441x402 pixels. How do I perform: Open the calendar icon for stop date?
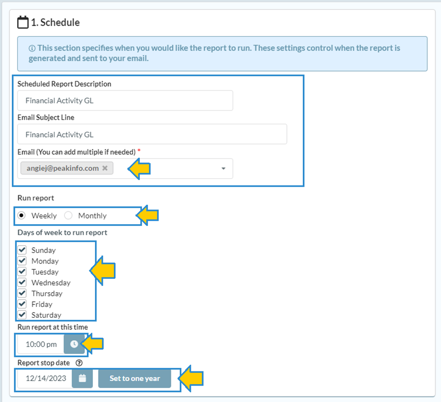click(x=82, y=379)
